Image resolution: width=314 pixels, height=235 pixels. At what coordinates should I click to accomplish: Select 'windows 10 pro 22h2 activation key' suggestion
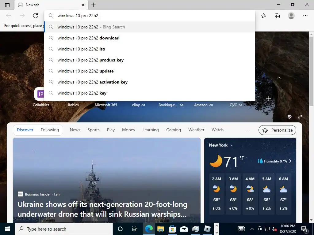[150, 82]
